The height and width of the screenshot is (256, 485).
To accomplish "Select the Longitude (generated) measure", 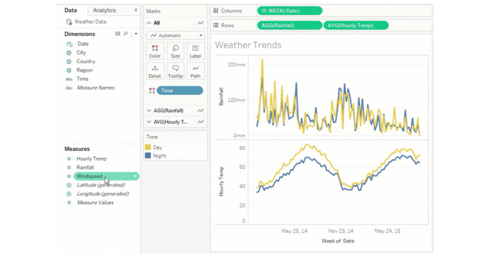I will click(103, 193).
